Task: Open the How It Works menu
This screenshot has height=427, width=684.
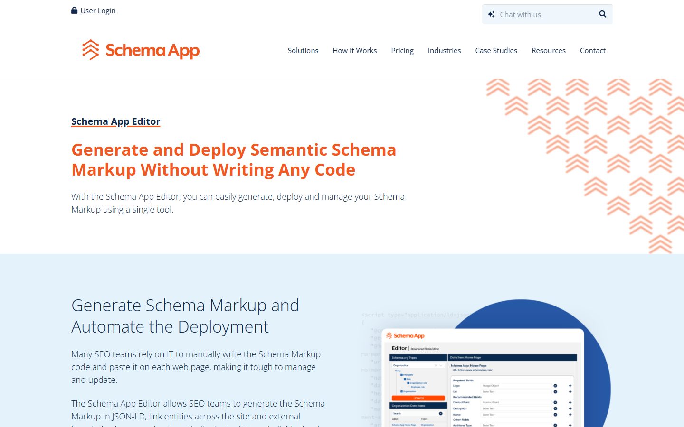Action: 355,50
